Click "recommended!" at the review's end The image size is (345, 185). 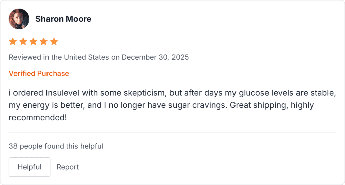(x=38, y=118)
